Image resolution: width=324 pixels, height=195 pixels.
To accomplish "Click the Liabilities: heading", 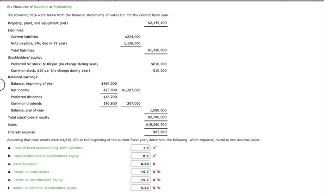I will 16,31.
